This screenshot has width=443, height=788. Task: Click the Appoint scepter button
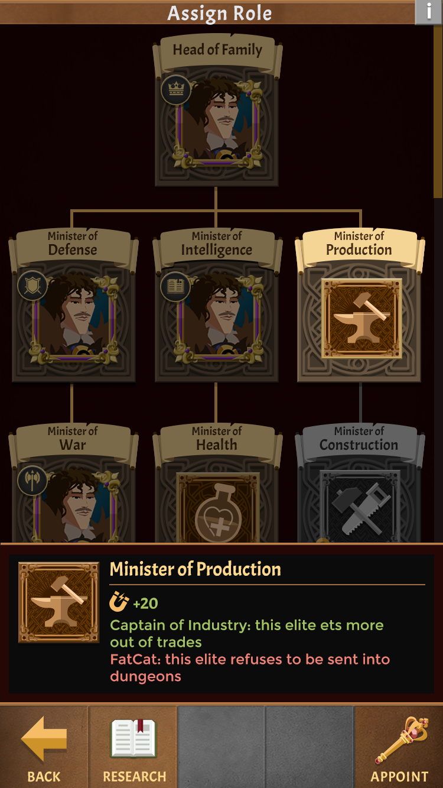(x=399, y=747)
